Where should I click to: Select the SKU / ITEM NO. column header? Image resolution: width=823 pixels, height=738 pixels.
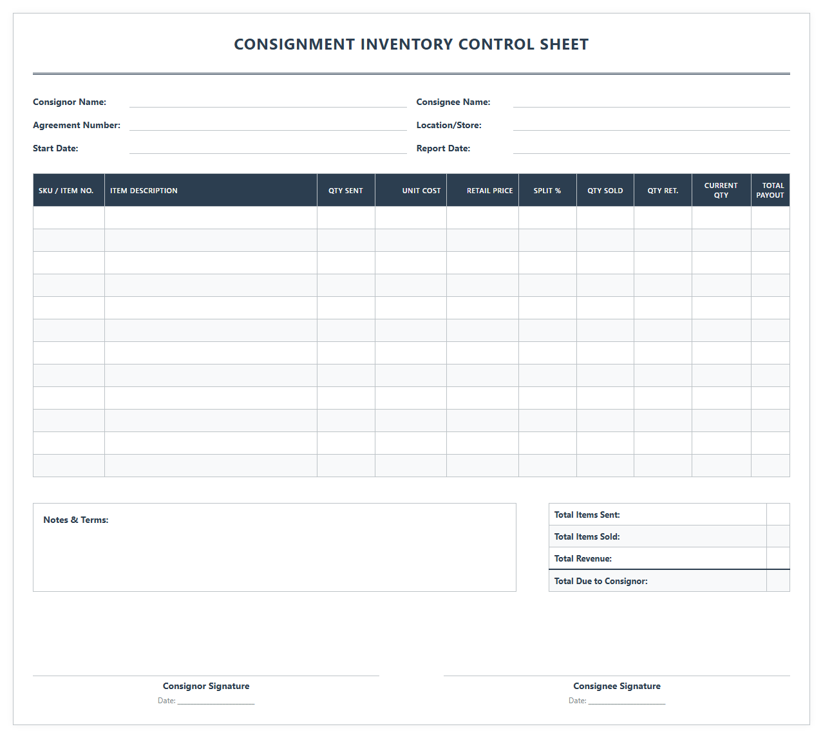(69, 190)
